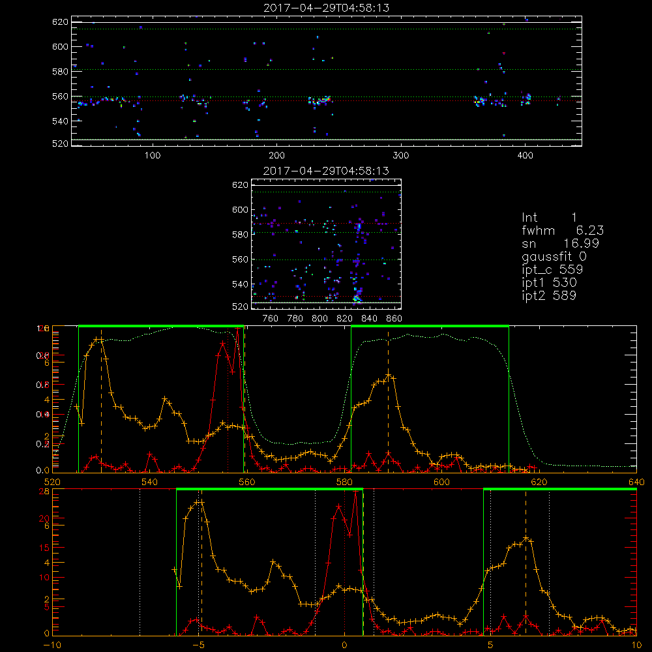This screenshot has width=652, height=652.
Task: Click orange x-axis label 600 on profile plot
Action: pyautogui.click(x=441, y=482)
